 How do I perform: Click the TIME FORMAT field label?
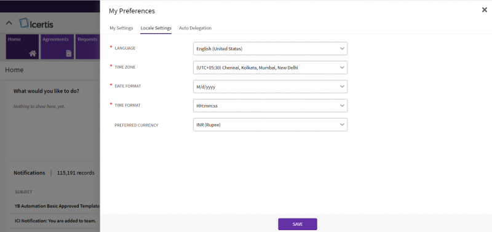pyautogui.click(x=127, y=105)
